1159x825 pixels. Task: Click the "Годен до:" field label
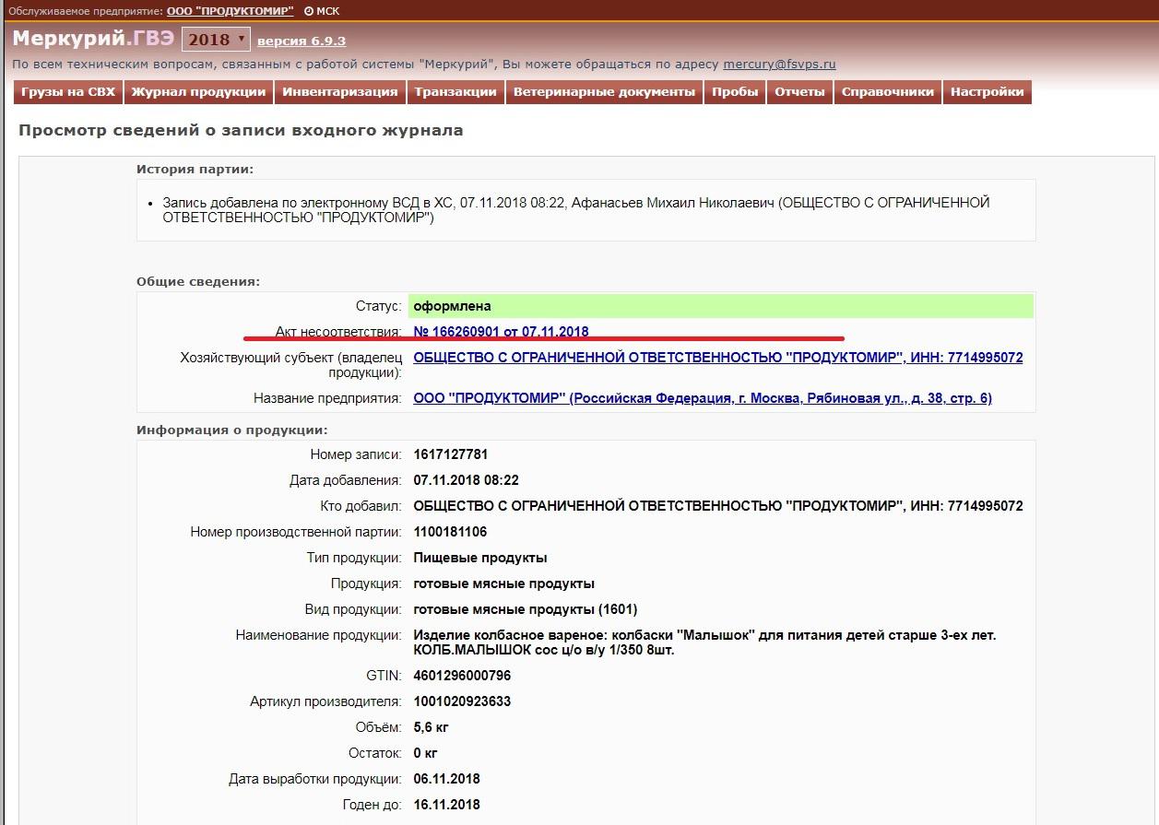[x=371, y=805]
